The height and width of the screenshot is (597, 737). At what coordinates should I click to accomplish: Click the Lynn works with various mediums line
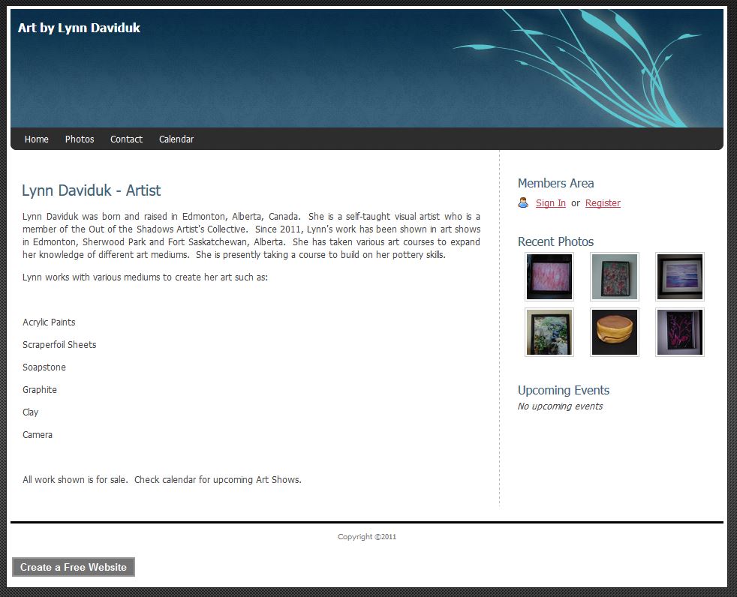145,277
